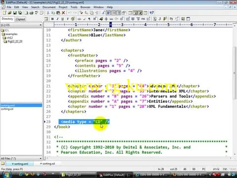Click the Paste clipboard icon

coord(58,13)
